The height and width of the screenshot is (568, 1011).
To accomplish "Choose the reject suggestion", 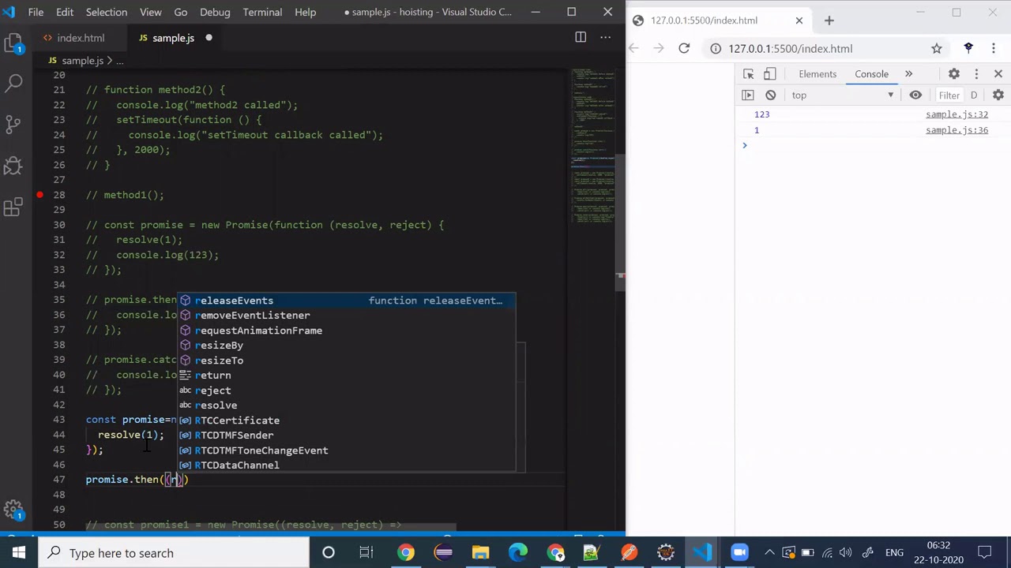I will (x=347, y=390).
